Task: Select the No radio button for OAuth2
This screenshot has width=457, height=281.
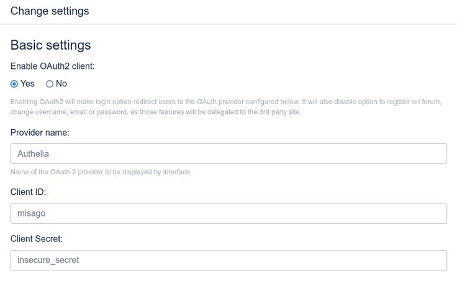Action: coord(50,84)
